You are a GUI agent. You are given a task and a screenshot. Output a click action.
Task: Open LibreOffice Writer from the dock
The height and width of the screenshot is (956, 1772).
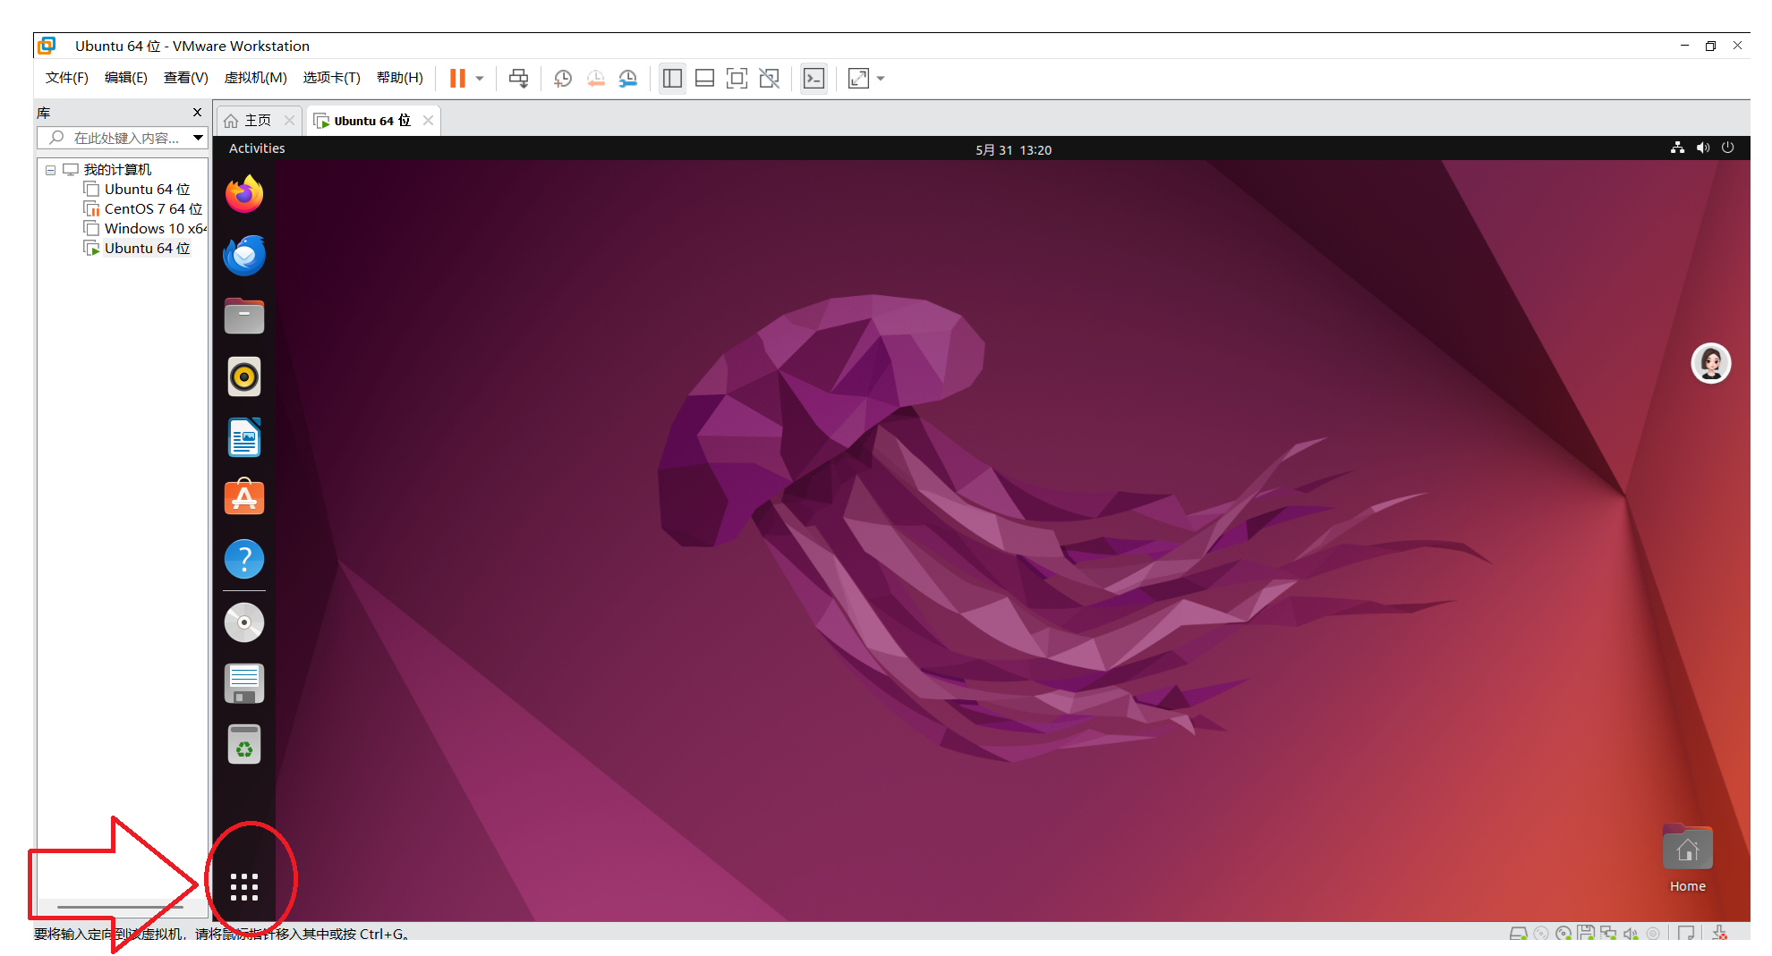coord(244,437)
